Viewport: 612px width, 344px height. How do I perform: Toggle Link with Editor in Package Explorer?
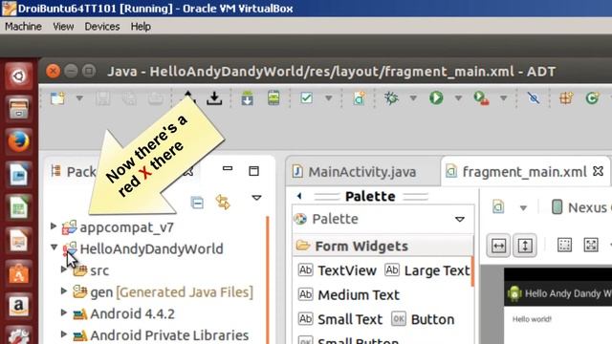coord(223,203)
